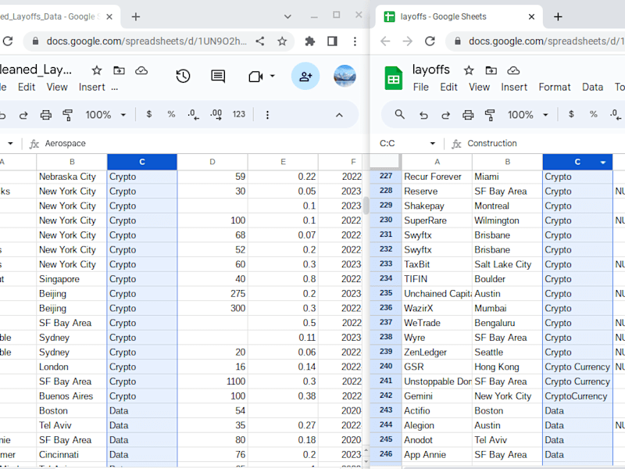
Task: Open the toolbar overflow three dots
Action: tap(267, 115)
